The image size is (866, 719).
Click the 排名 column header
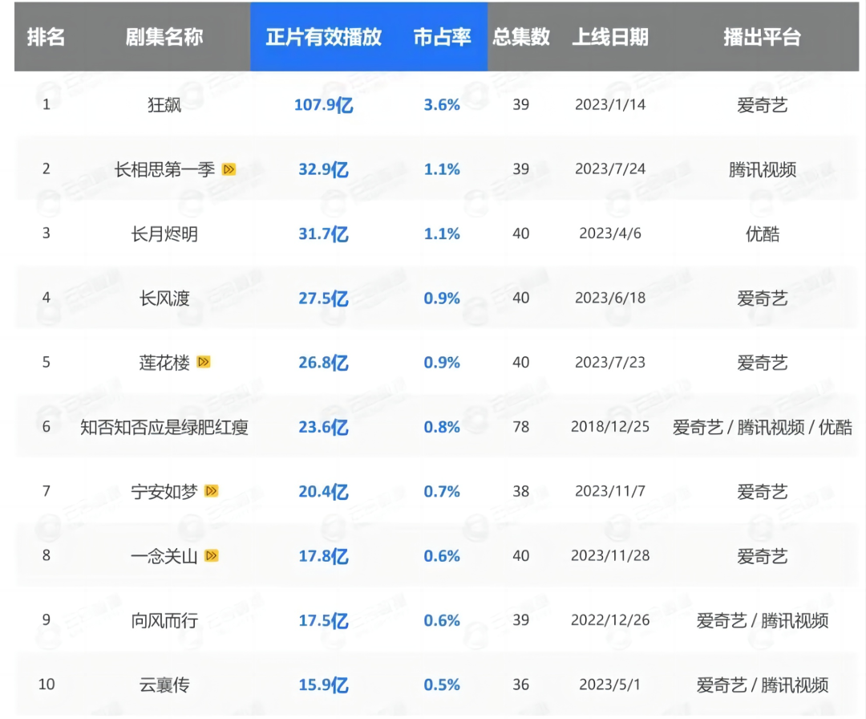point(46,37)
